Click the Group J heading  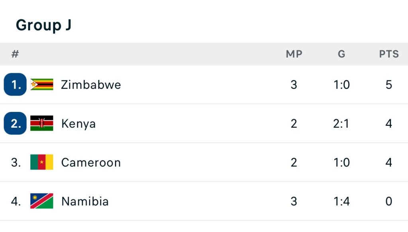click(43, 25)
